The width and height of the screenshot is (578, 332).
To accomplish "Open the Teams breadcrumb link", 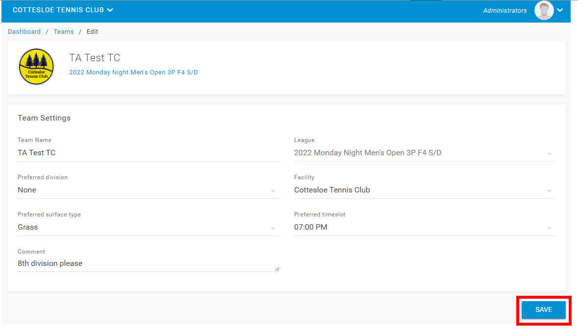I will click(64, 32).
